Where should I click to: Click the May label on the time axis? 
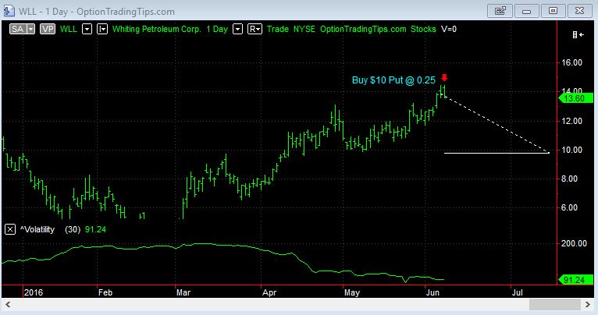tap(351, 292)
